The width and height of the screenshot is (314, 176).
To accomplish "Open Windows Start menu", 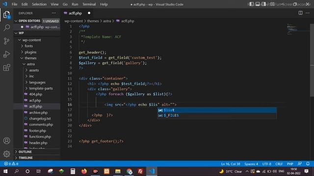I will [x=5, y=172].
